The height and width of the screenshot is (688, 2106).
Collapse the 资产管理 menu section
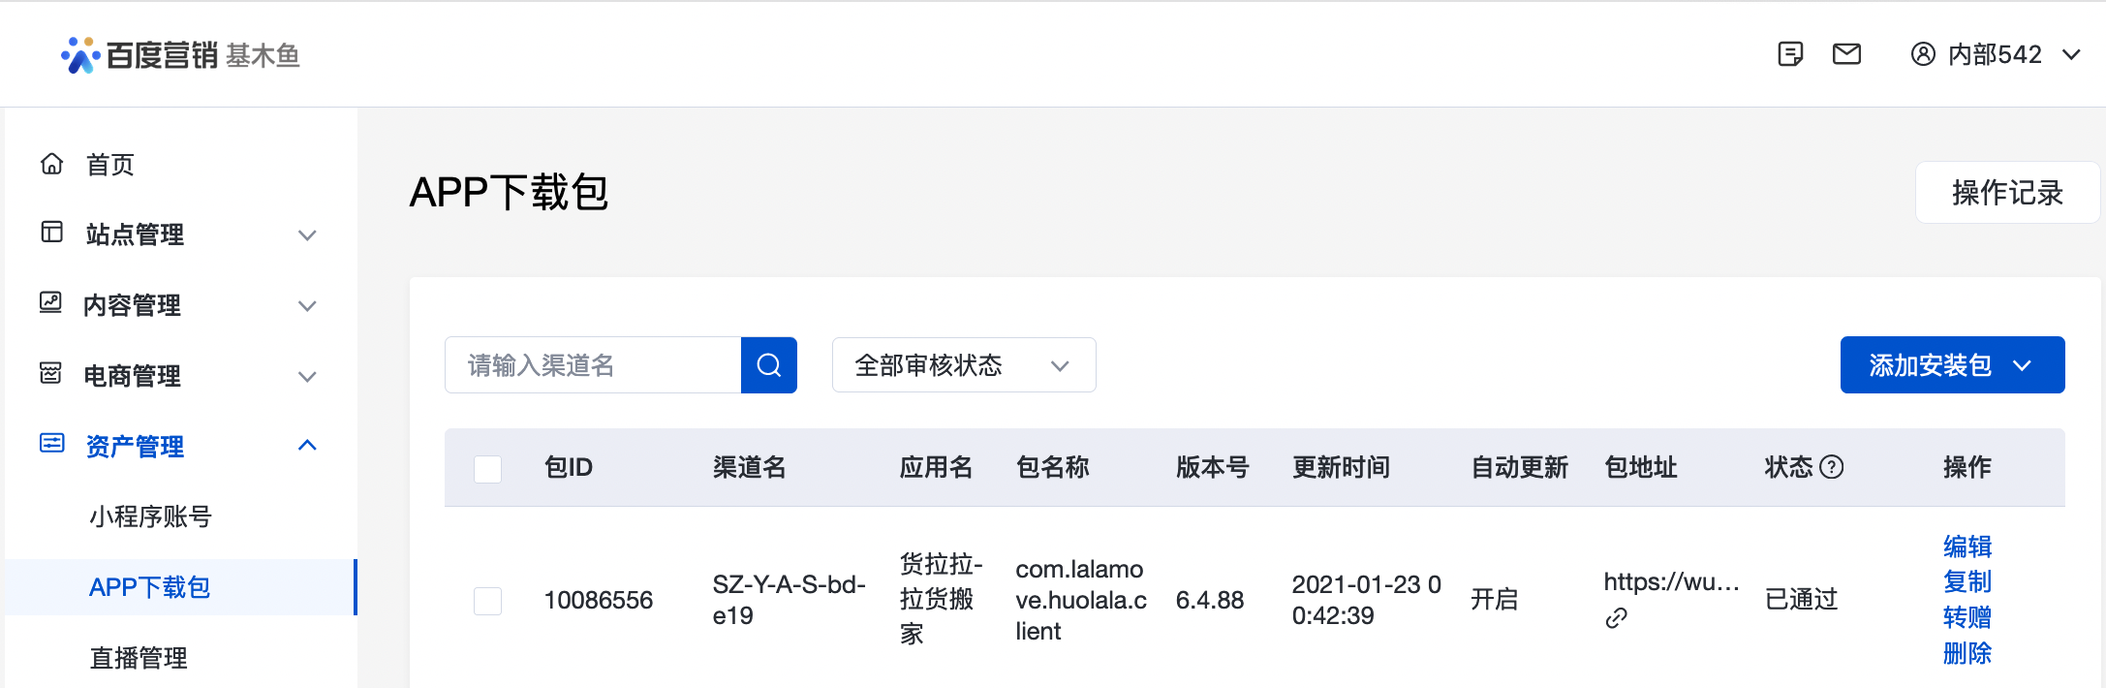tap(308, 446)
